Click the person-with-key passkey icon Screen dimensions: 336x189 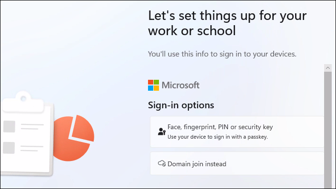162,132
